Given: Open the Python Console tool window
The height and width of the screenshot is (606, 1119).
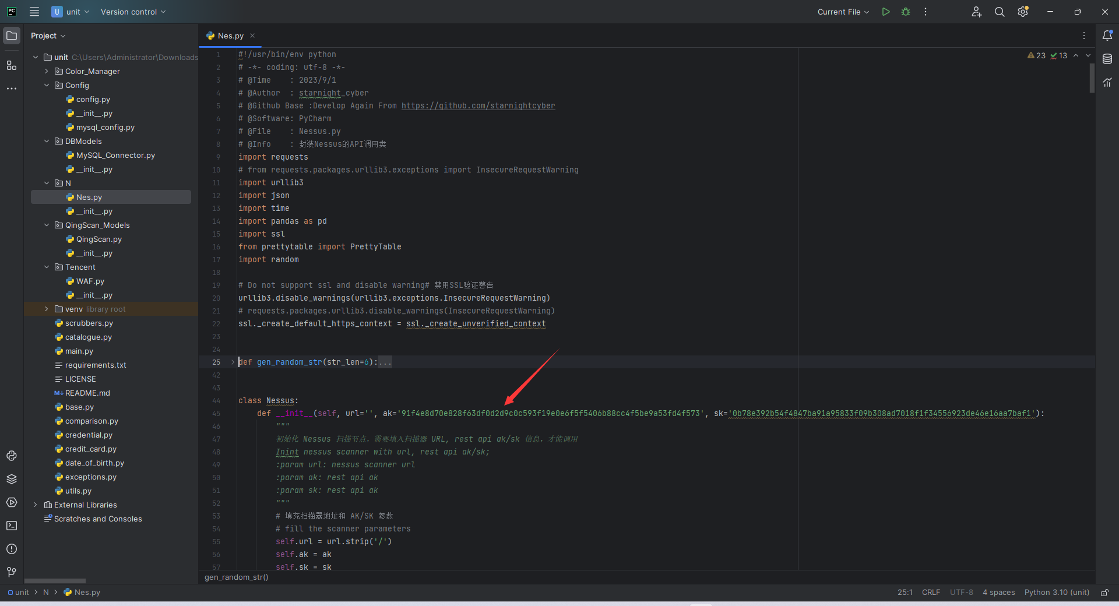Looking at the screenshot, I should 12,456.
